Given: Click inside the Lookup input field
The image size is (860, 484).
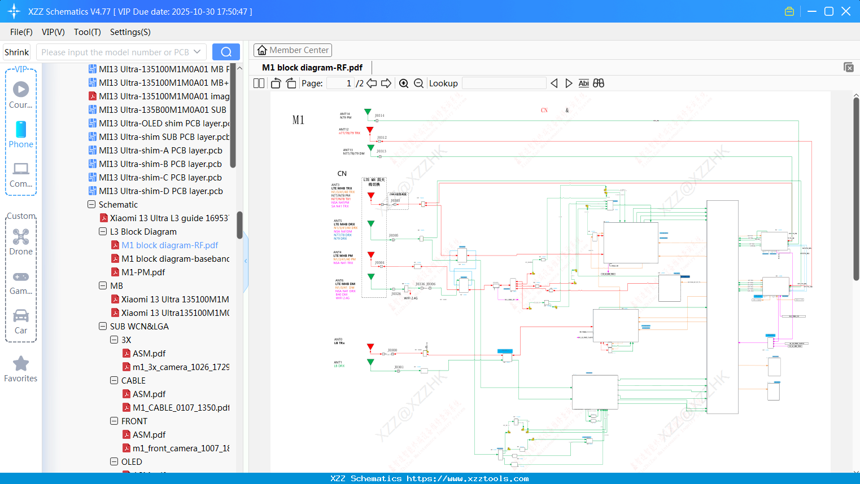Looking at the screenshot, I should pyautogui.click(x=503, y=83).
